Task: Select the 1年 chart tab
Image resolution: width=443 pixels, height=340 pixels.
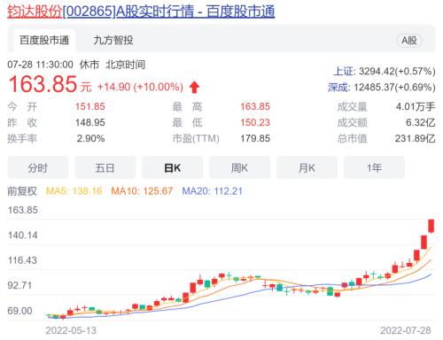Action: point(374,168)
